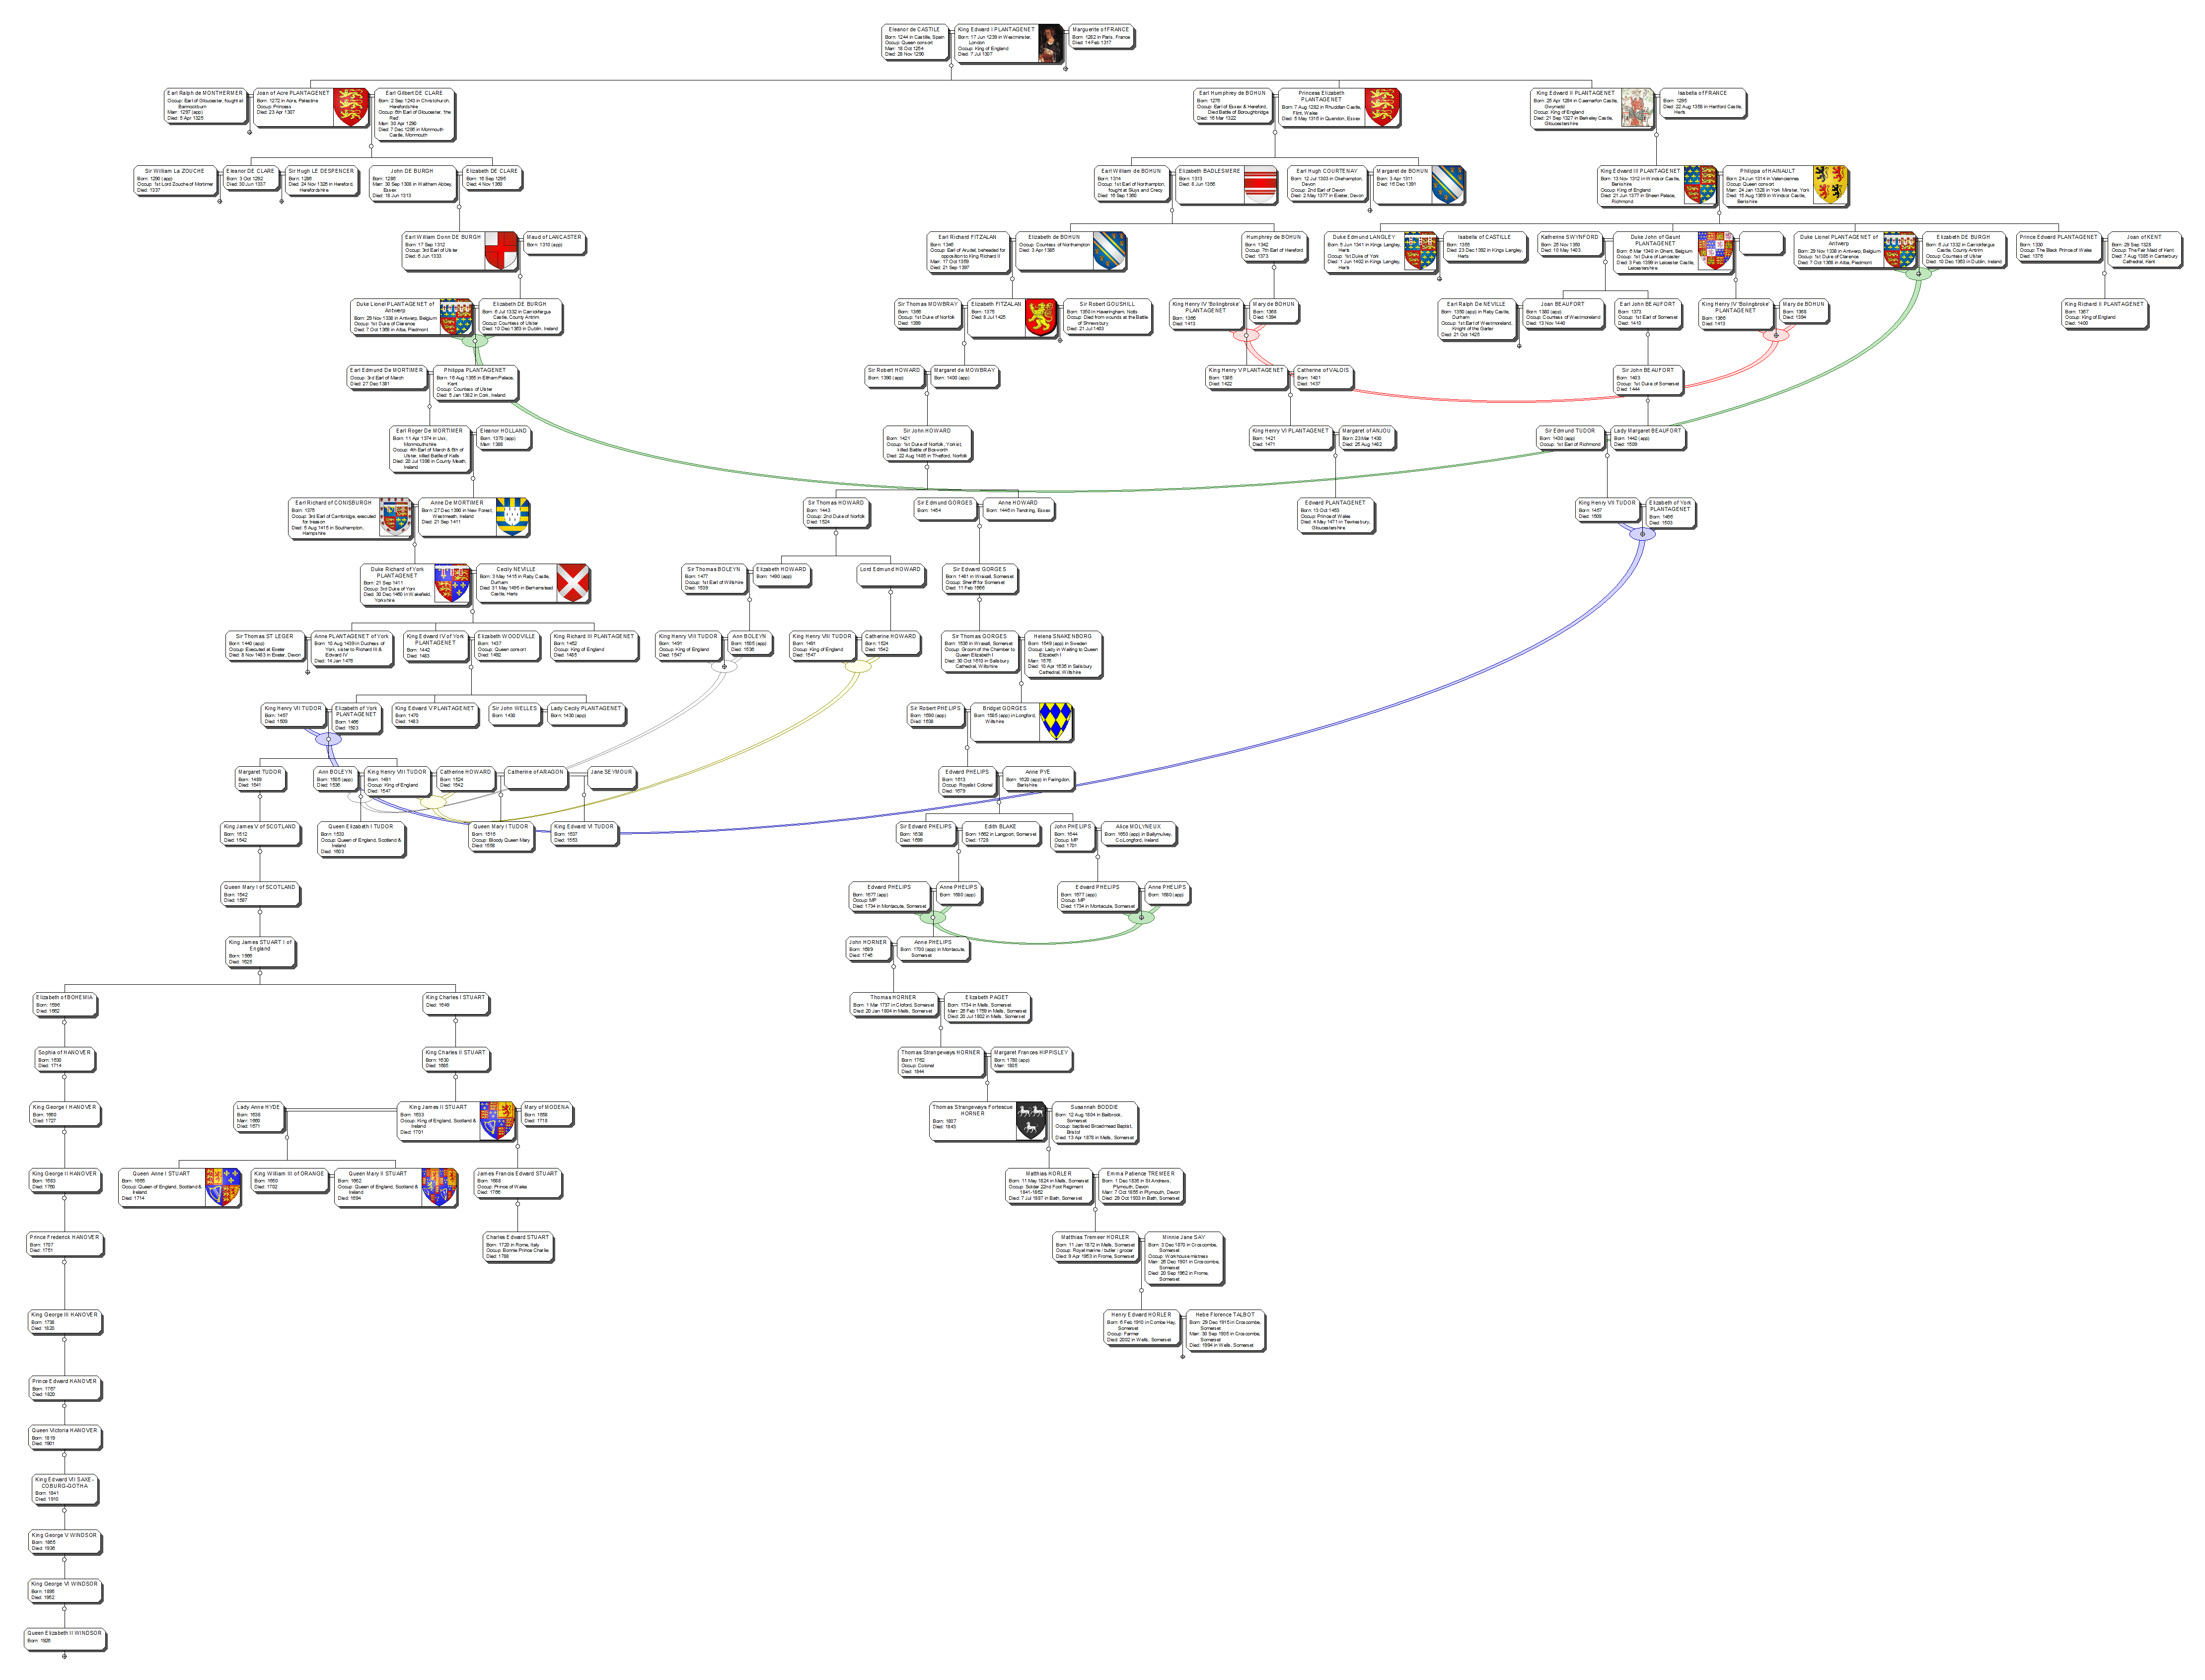
Task: Click Bridget Gorges' blue and yellow lozenge shield
Action: 1055,722
